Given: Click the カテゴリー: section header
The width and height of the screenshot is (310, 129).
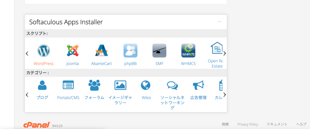Looking at the screenshot, I should pos(38,73).
